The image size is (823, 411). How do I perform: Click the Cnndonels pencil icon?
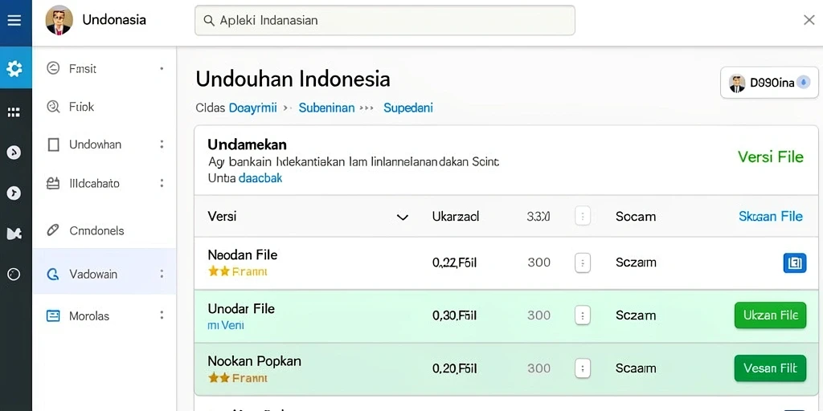click(x=53, y=230)
